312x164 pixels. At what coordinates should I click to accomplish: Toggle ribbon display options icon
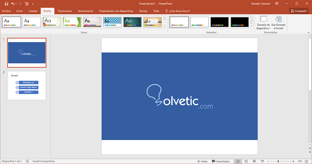277,3
